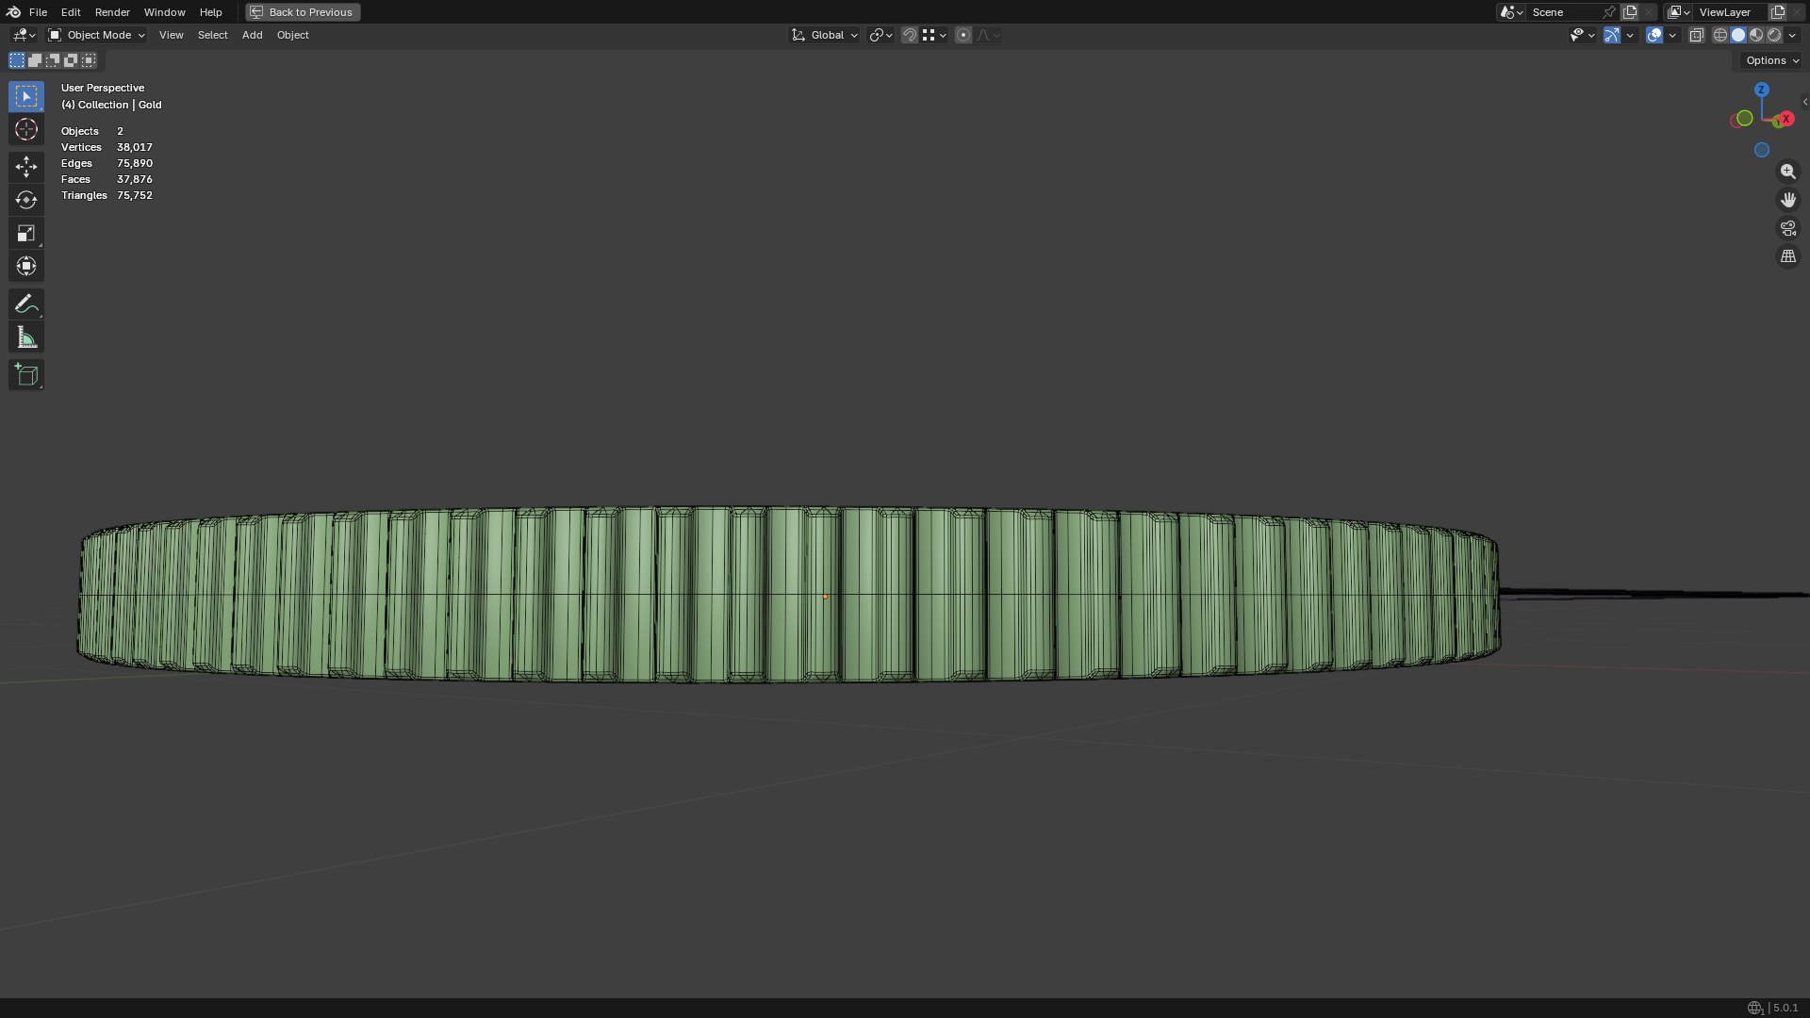Open the Object Mode dropdown

96,35
